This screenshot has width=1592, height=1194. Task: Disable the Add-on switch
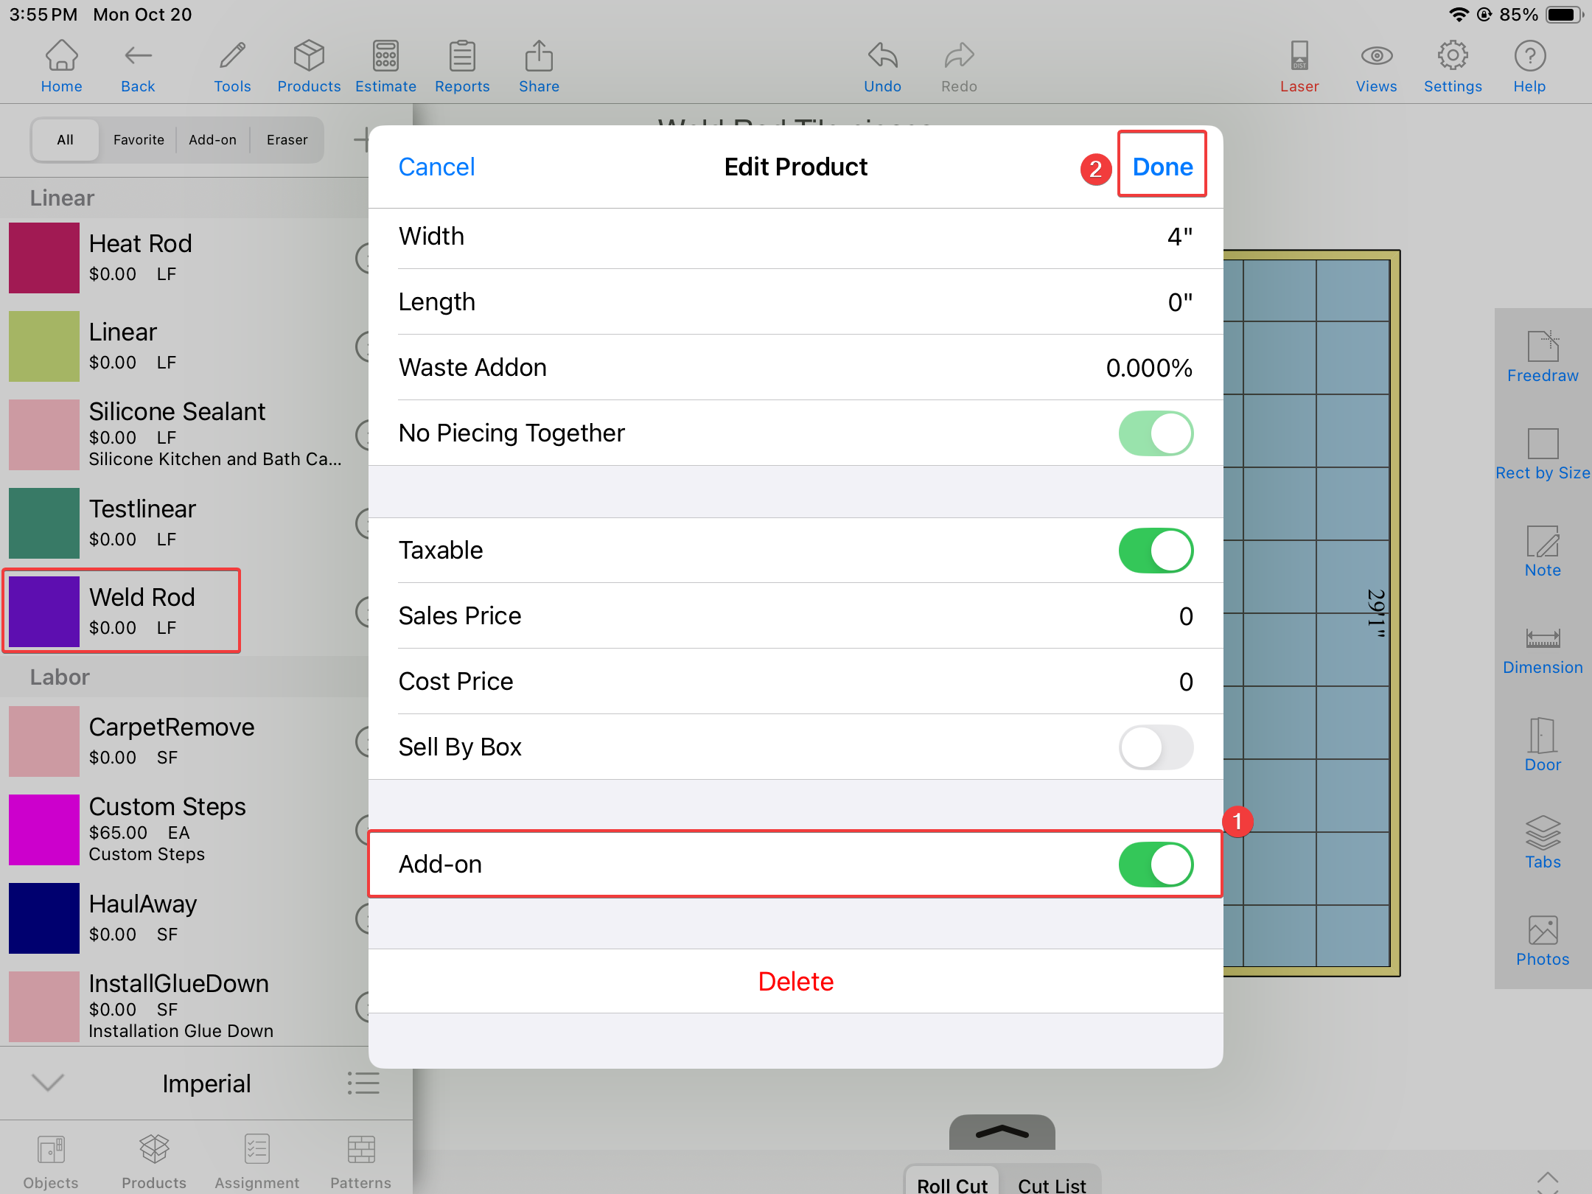tap(1156, 865)
